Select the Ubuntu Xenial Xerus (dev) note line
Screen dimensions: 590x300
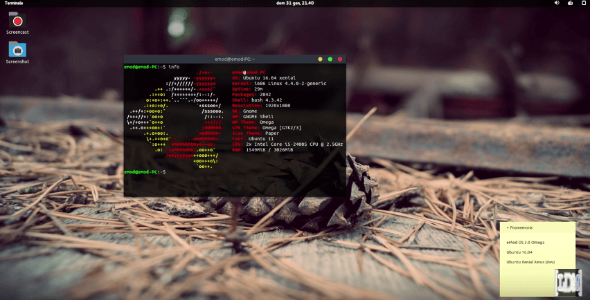pyautogui.click(x=530, y=262)
